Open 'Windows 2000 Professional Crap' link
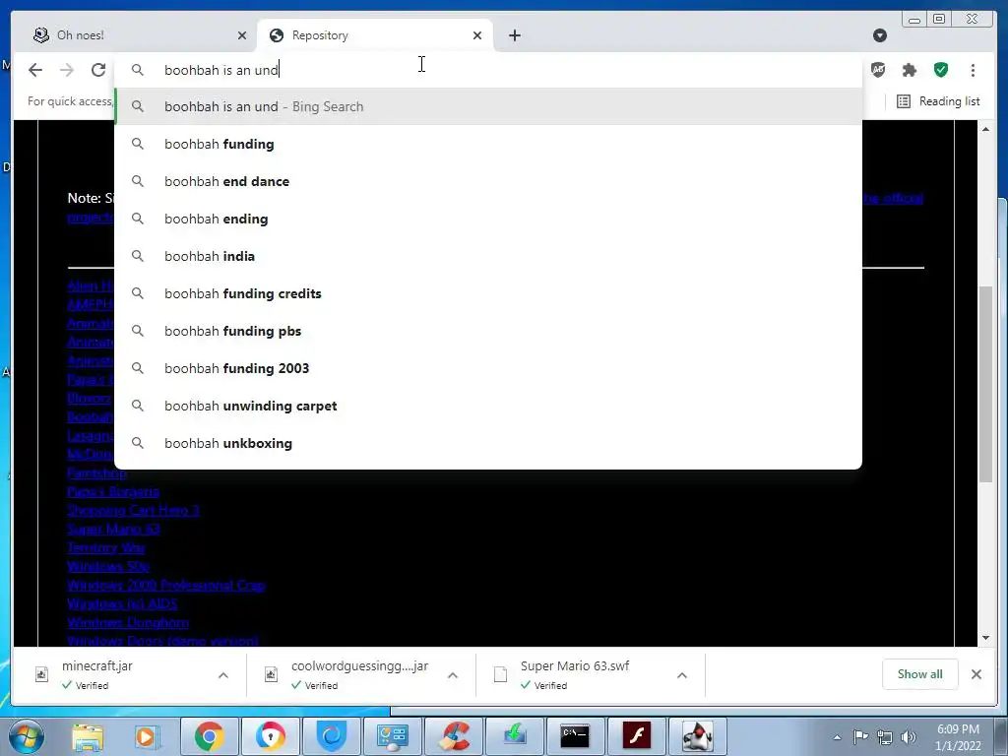1008x756 pixels. pos(165,585)
